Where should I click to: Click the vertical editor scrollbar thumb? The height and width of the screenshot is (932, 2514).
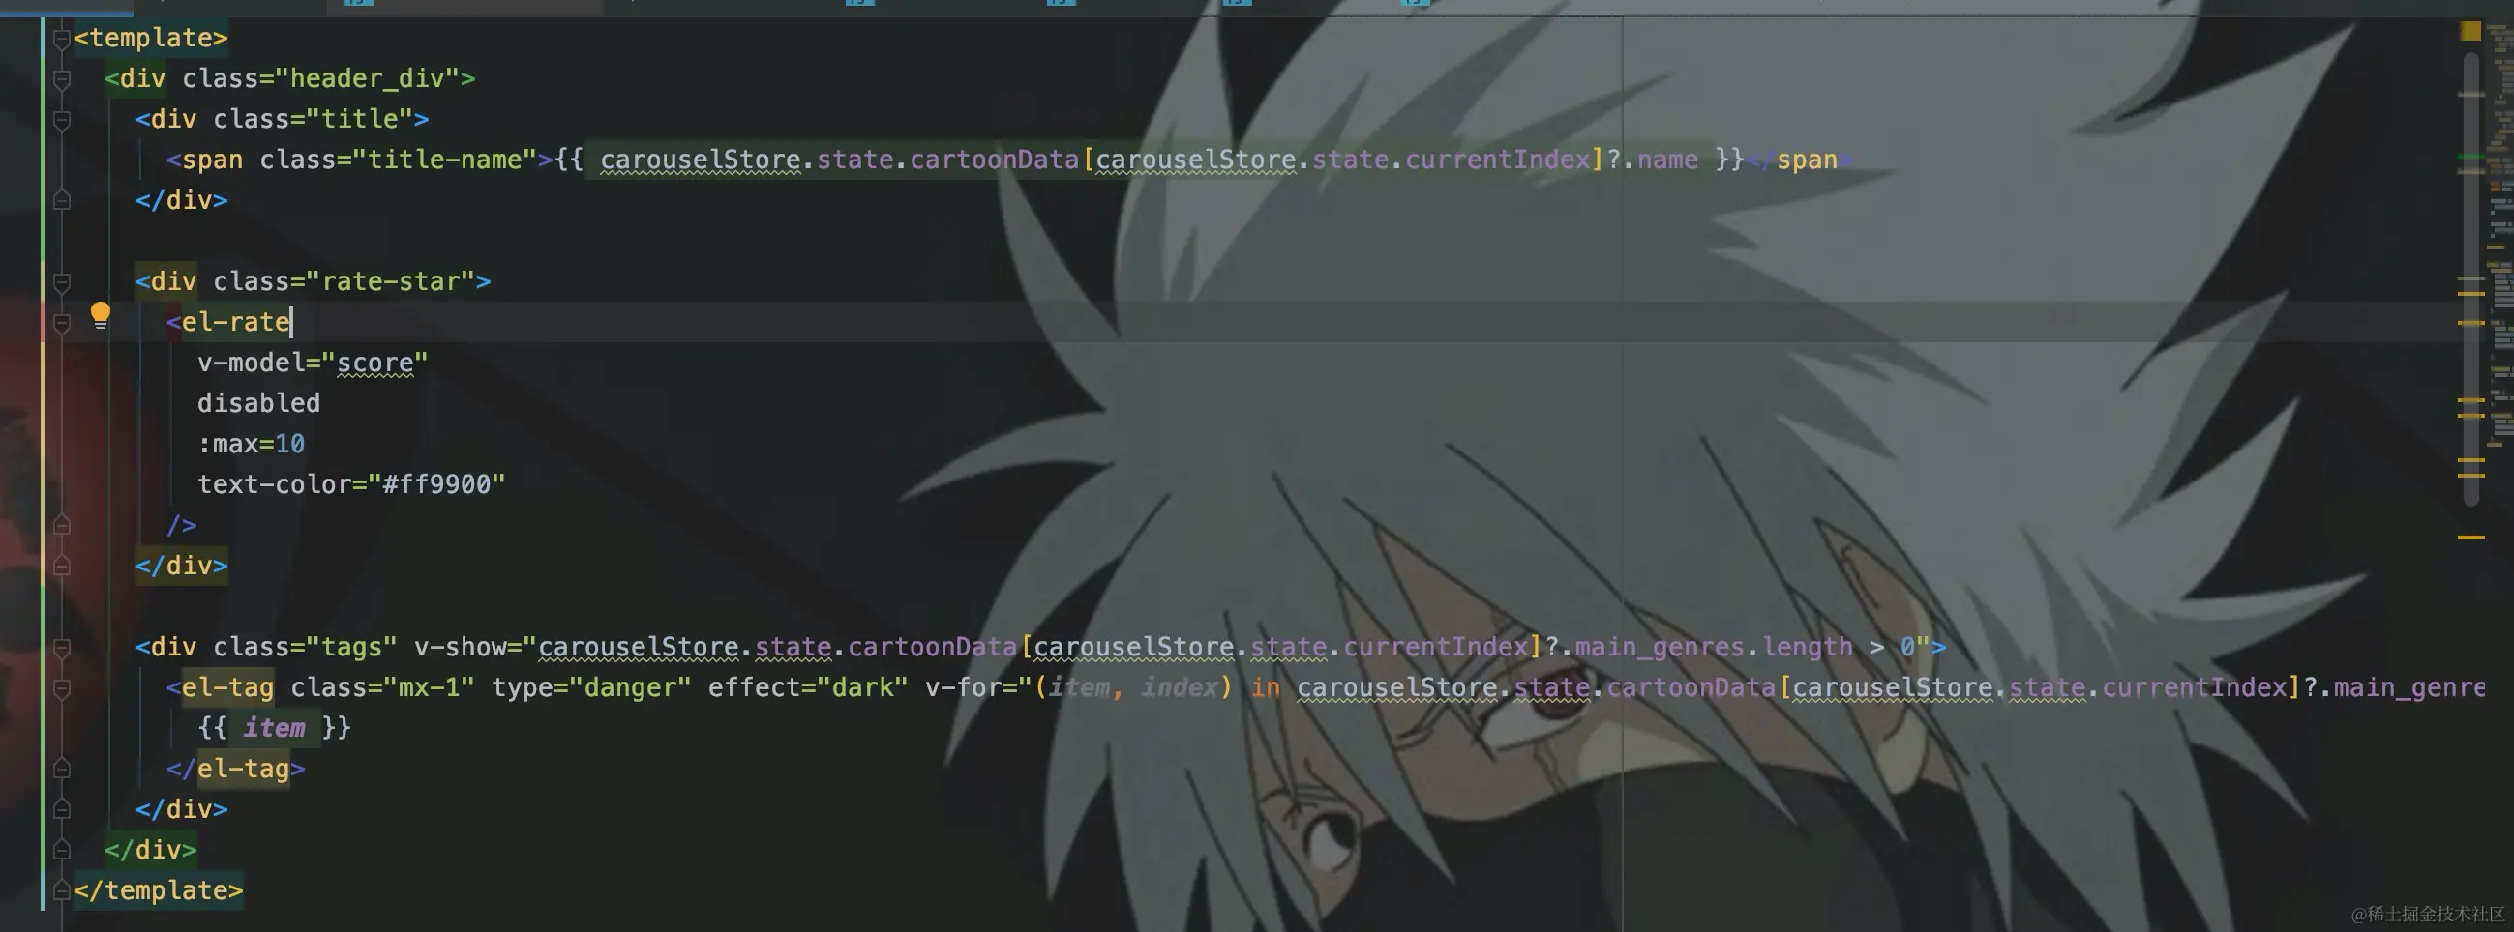2471,277
